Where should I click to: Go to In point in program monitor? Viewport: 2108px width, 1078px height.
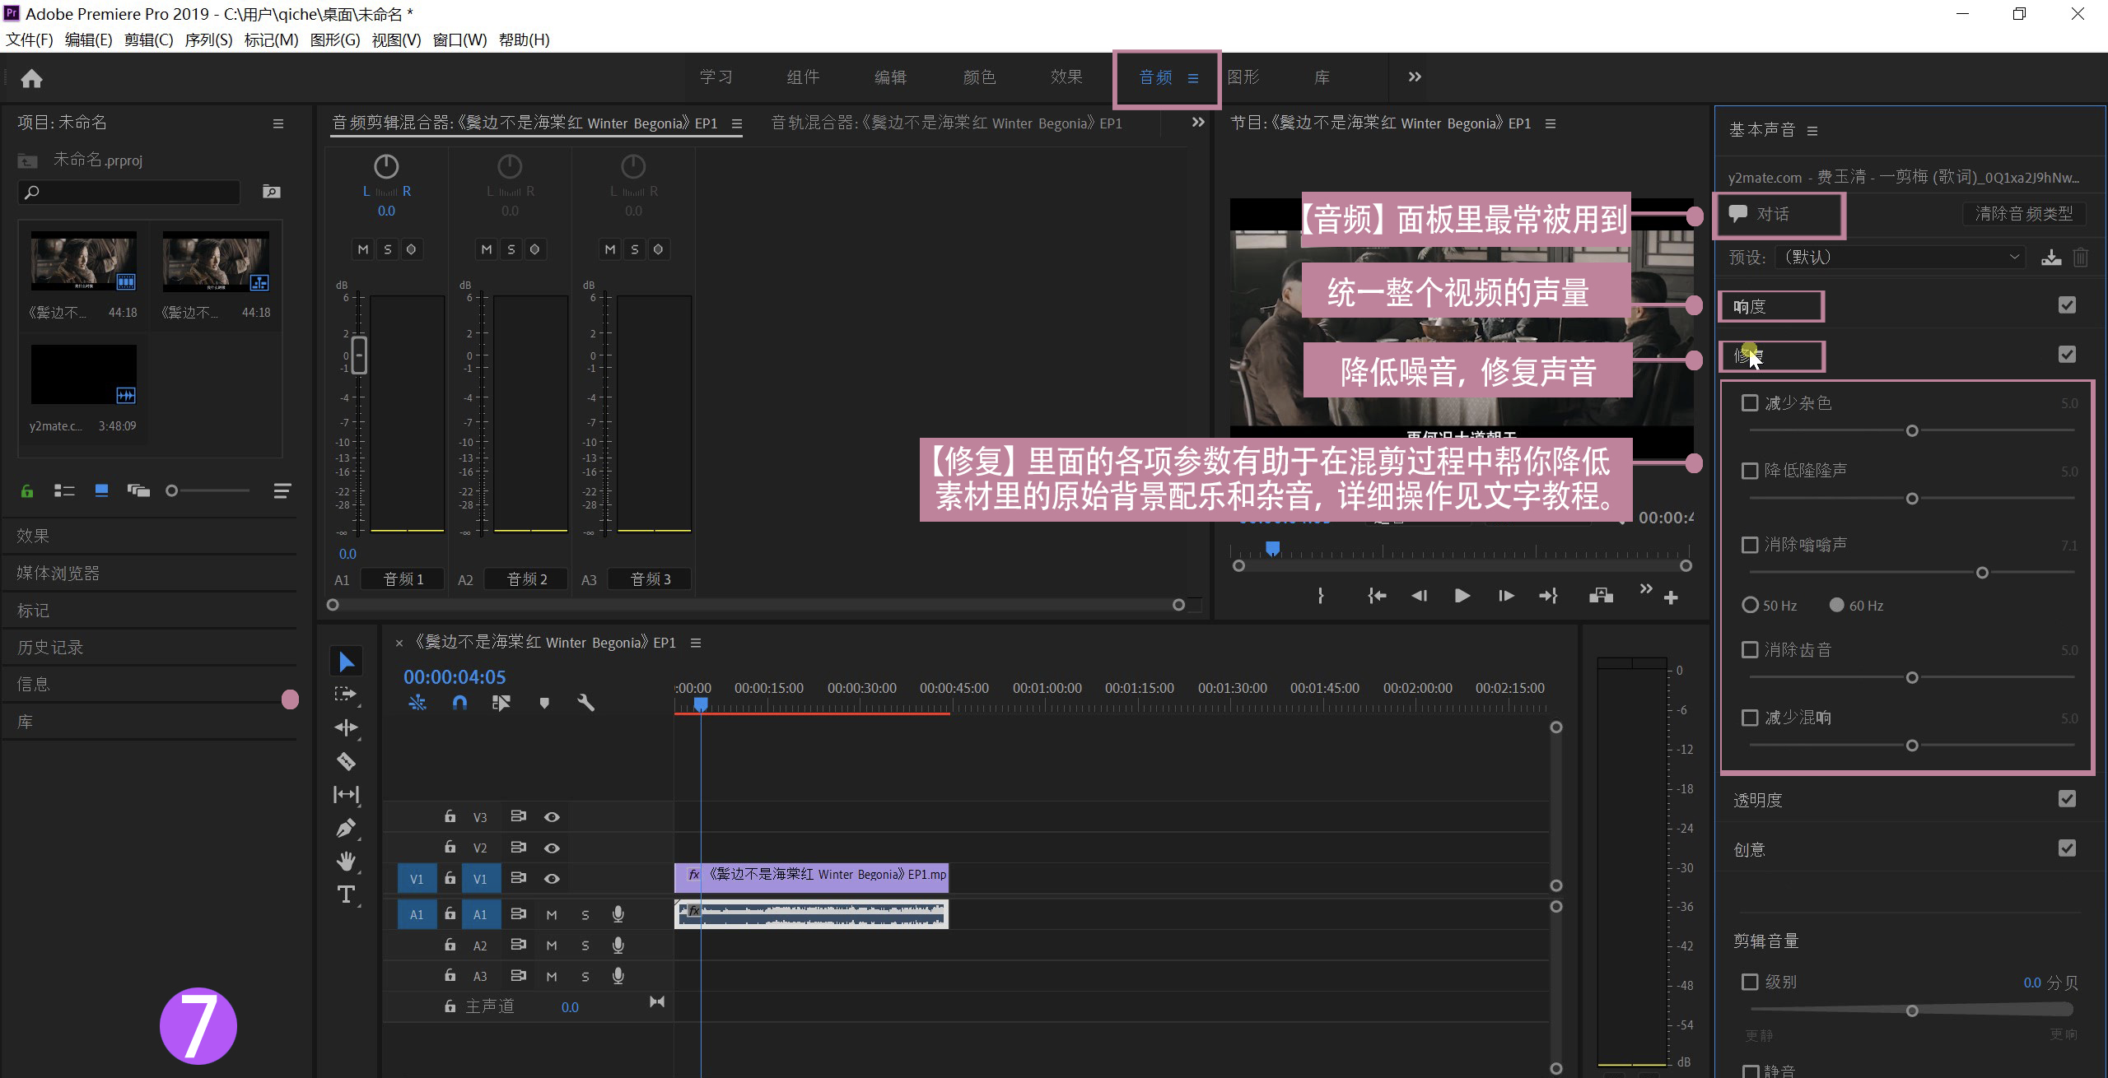pyautogui.click(x=1377, y=596)
